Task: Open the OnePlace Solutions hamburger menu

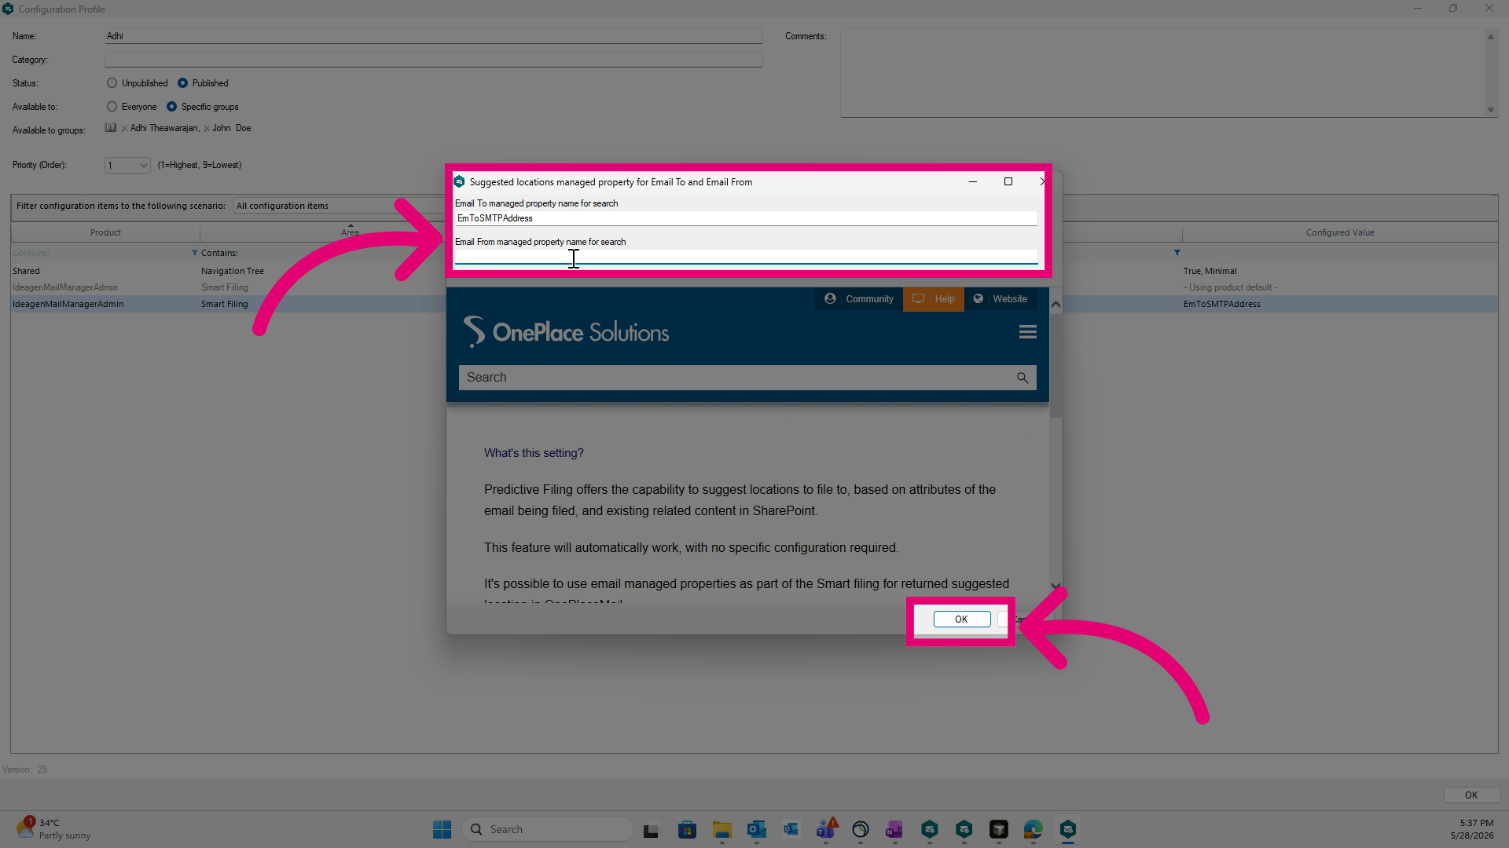Action: pyautogui.click(x=1027, y=332)
